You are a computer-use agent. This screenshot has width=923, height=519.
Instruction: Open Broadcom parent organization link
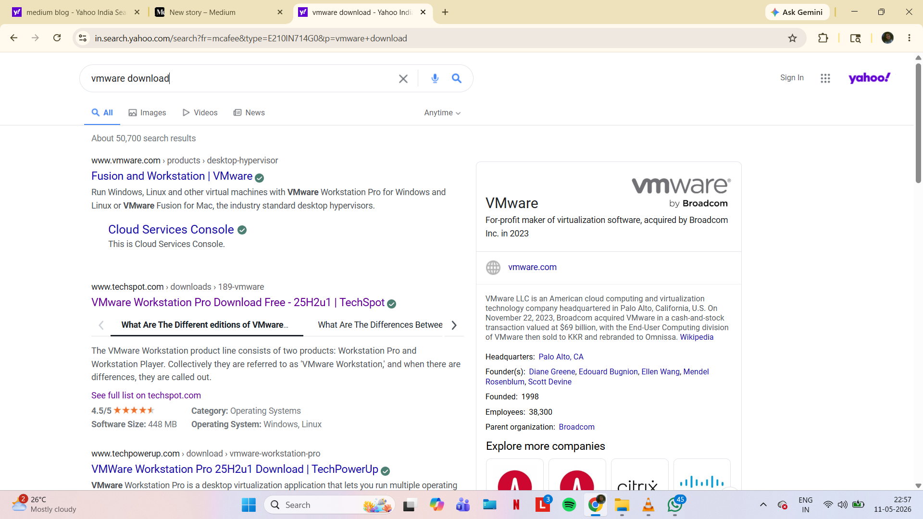click(x=576, y=427)
